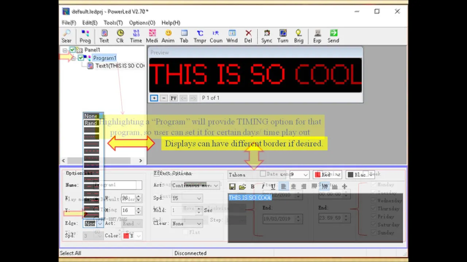This screenshot has height=262, width=467.
Task: Open the File(F) menu
Action: (69, 23)
